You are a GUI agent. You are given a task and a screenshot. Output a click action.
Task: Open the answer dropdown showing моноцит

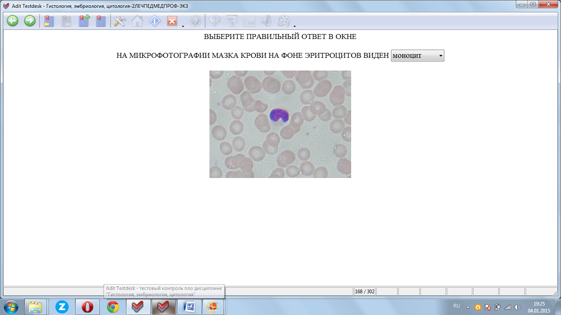418,56
